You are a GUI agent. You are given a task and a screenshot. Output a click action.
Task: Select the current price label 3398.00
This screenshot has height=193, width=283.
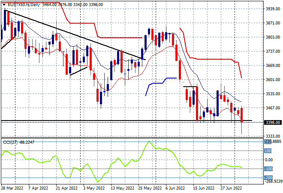[273, 123]
